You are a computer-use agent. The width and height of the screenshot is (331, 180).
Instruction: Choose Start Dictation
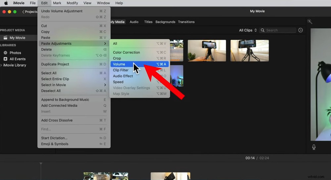tap(74, 138)
